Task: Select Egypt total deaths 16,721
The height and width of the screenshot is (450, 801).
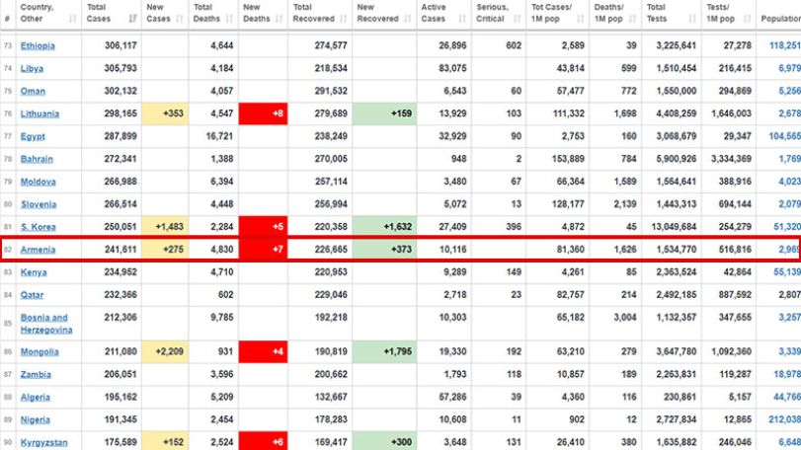Action: pos(218,136)
